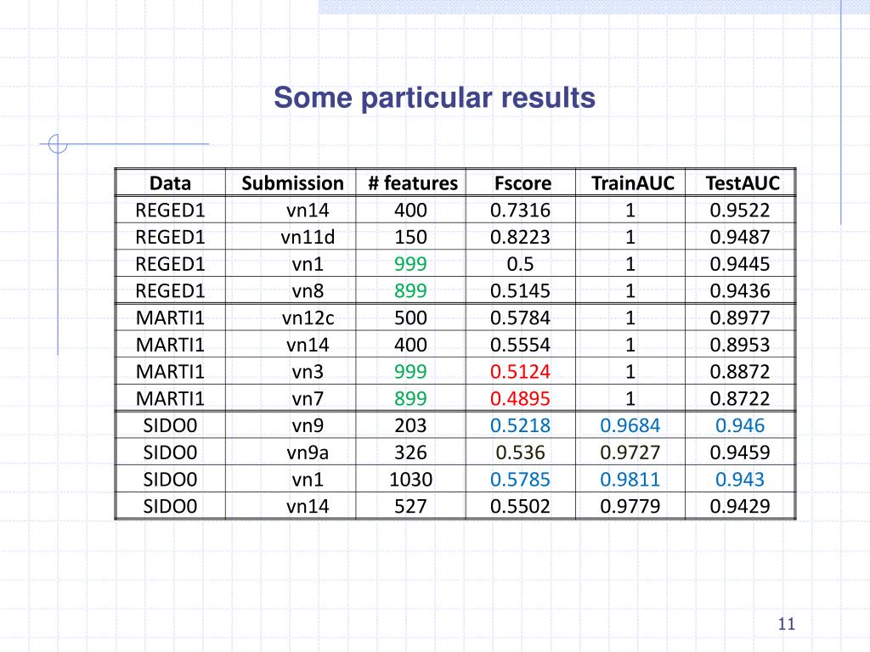Click submission name vn12c
The image size is (870, 652).
point(308,318)
